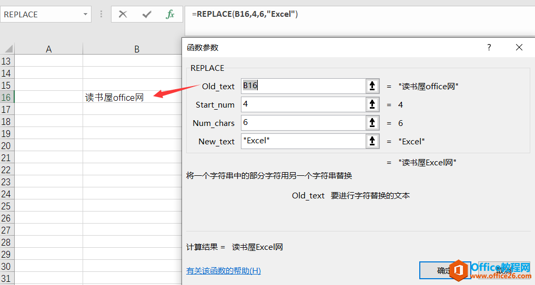Open the dialog help question mark
The image size is (535, 285).
coord(489,47)
